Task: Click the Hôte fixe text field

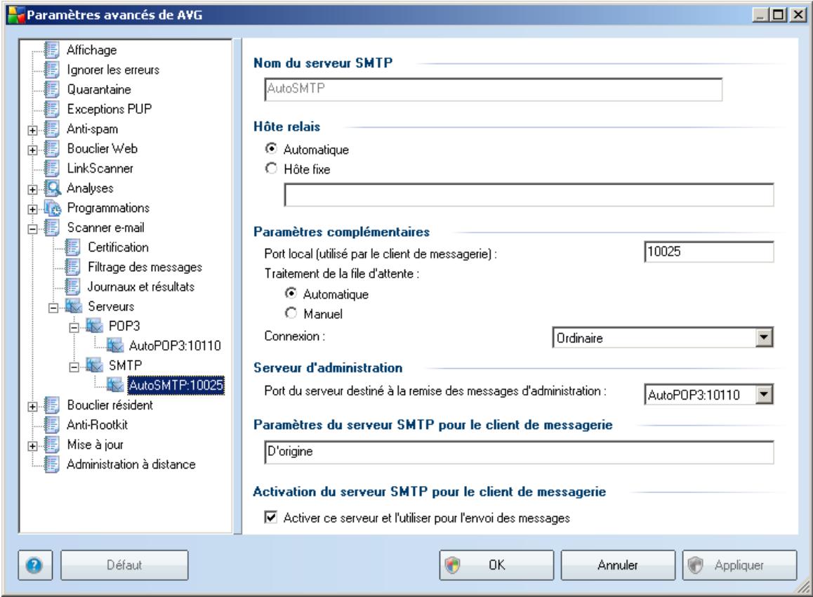Action: pyautogui.click(x=529, y=195)
